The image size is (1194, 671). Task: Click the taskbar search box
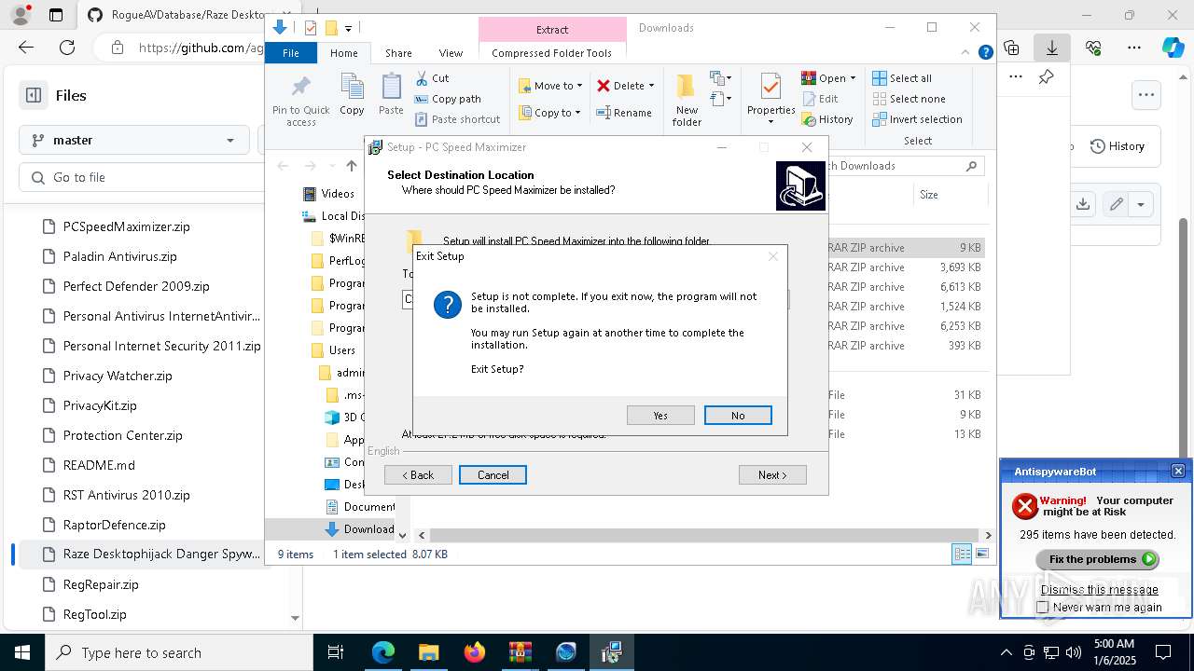[x=179, y=652]
